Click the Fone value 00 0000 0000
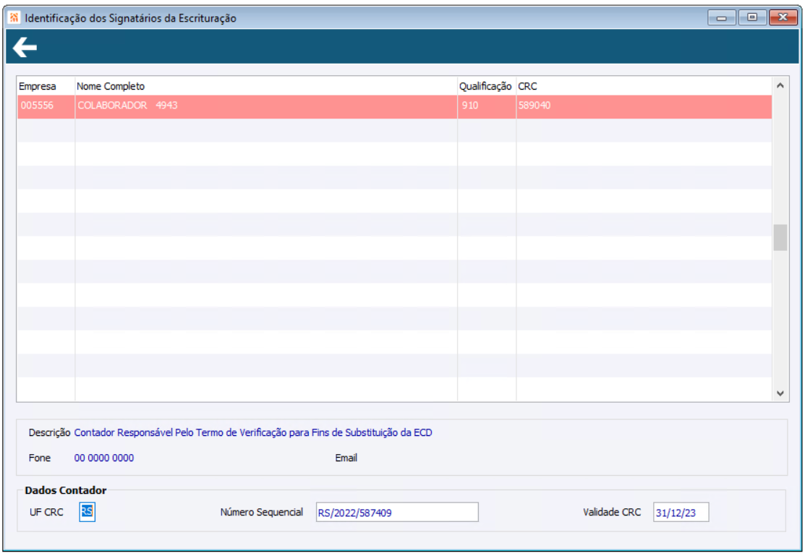 pyautogui.click(x=104, y=458)
